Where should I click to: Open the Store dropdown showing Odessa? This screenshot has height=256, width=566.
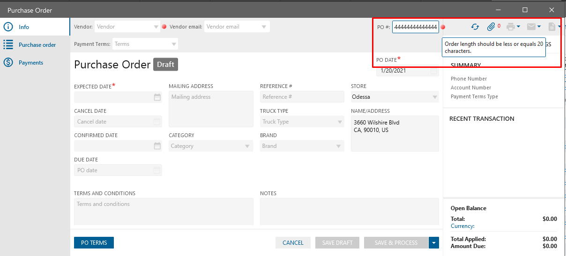coord(435,97)
